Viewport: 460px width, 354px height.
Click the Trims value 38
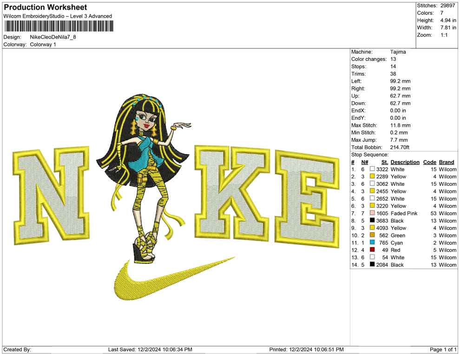[393, 74]
